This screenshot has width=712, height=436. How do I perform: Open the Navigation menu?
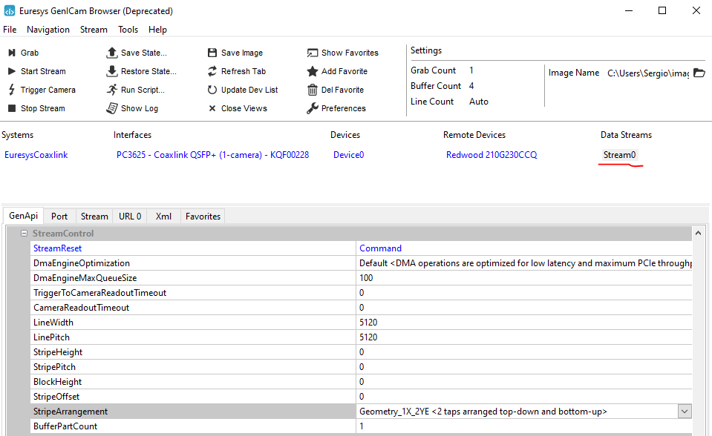tap(48, 30)
